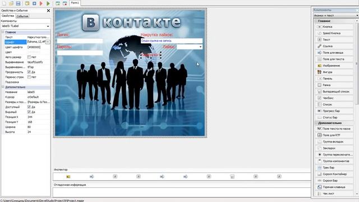Toggle the Видимый checkbox
The image size is (359, 202).
pos(29,112)
